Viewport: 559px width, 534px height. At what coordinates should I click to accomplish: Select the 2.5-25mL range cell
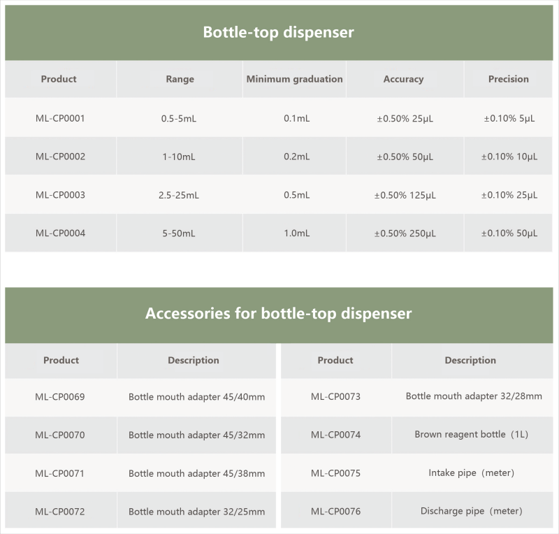[x=179, y=195]
